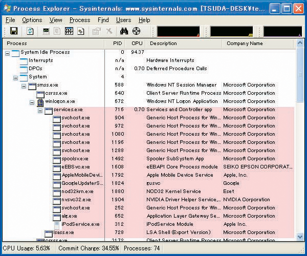Click the Show Process Tree toolbar icon
This screenshot has height=256, width=307.
pyautogui.click(x=57, y=31)
